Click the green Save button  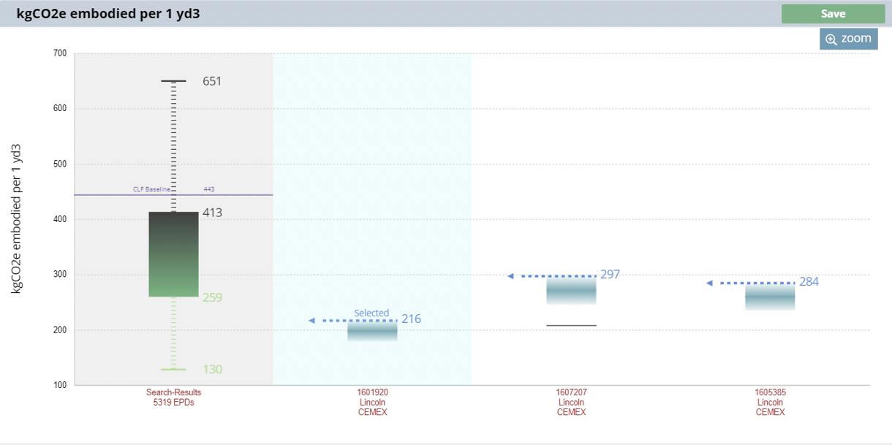[x=833, y=14]
